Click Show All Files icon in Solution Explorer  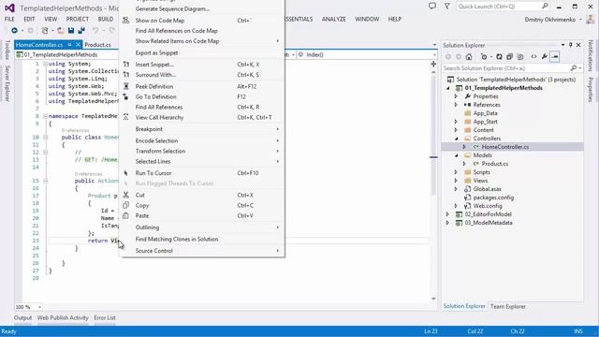click(x=520, y=57)
